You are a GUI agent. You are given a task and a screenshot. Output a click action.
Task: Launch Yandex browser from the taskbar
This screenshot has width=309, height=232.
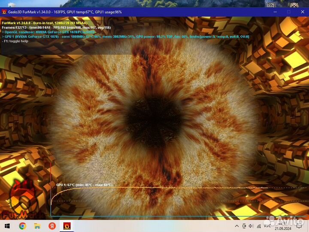[x=52, y=226]
